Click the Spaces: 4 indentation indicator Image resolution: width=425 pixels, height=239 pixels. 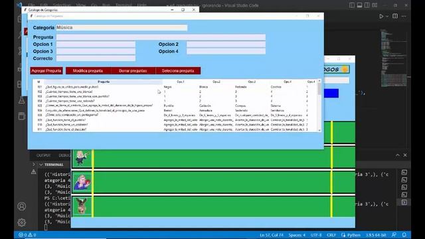[297, 235]
